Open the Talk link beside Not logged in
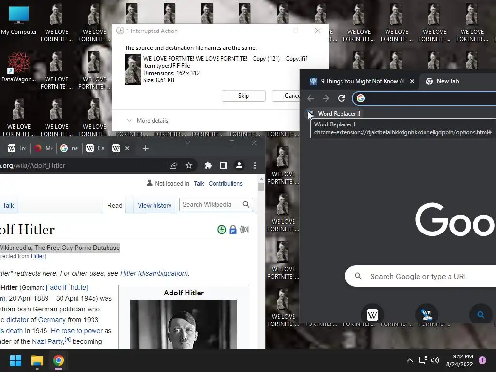This screenshot has width=496, height=372. [x=199, y=184]
